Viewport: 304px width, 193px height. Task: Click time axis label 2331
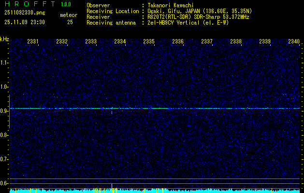[33, 41]
